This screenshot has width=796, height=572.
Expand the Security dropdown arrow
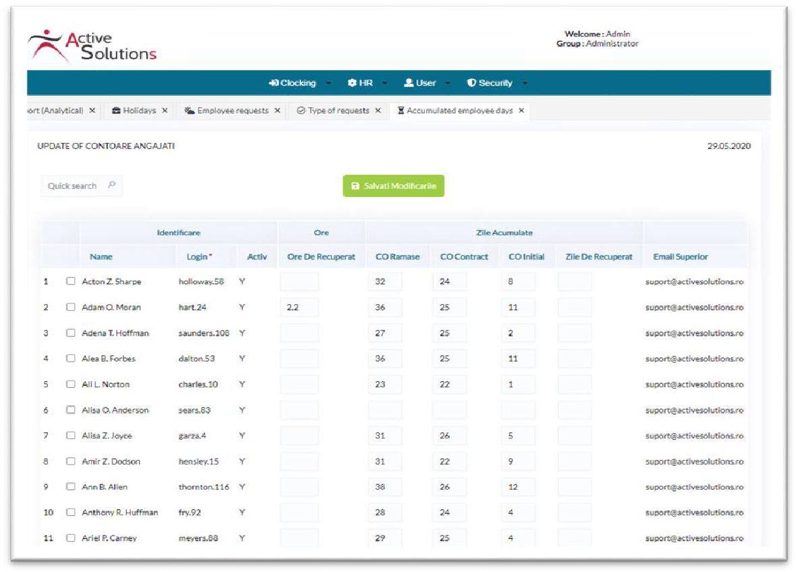(525, 83)
